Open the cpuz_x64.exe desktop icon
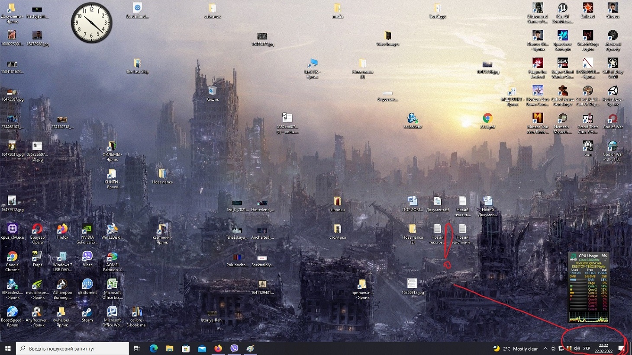The image size is (632, 355). pyautogui.click(x=12, y=231)
